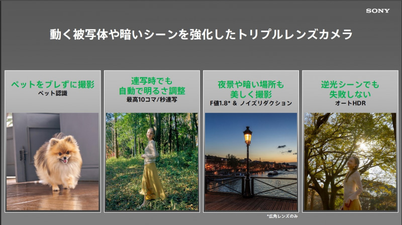
Task: Click the footnote '*広角レンズのみ'
Action: (x=282, y=216)
